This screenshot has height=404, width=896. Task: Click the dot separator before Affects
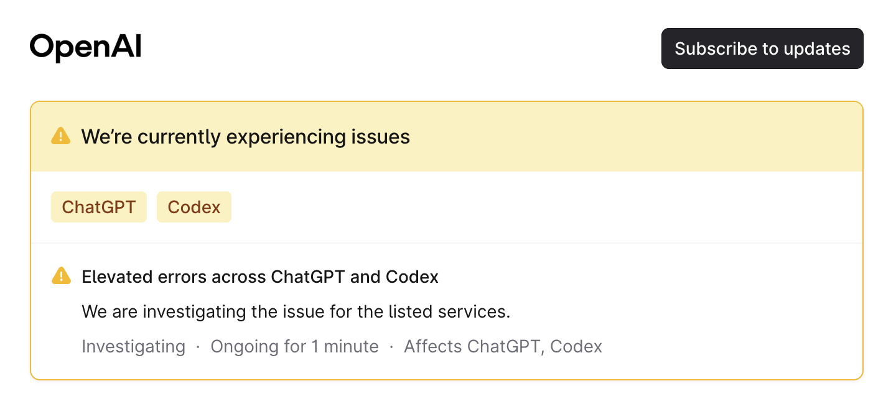click(391, 347)
